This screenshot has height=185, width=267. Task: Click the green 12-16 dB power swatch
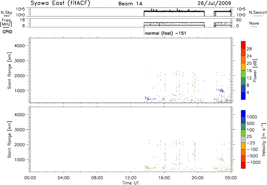[x=243, y=74]
